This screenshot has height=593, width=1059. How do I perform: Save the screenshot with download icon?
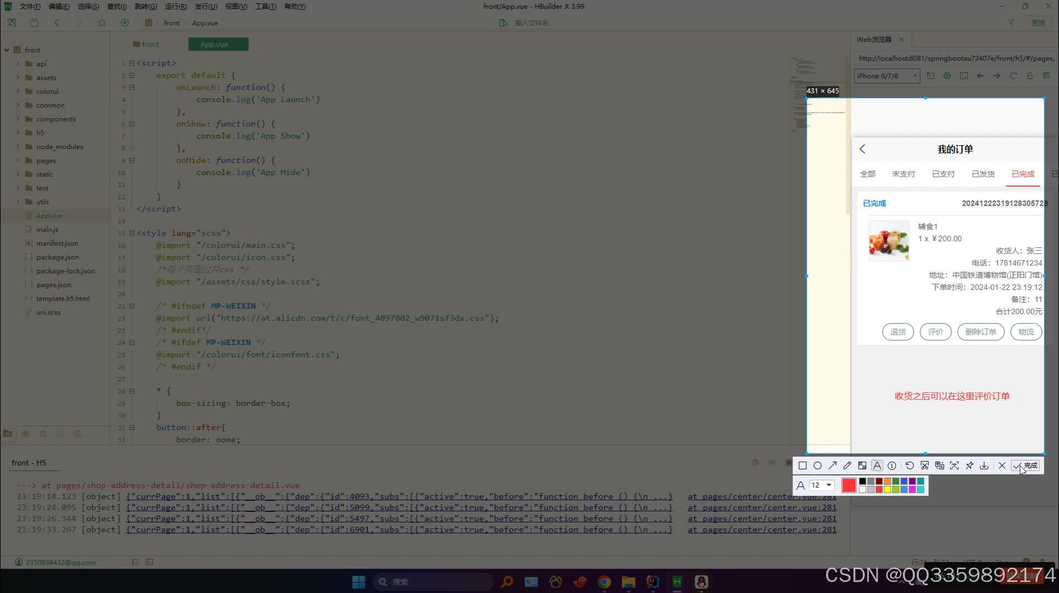(x=984, y=465)
